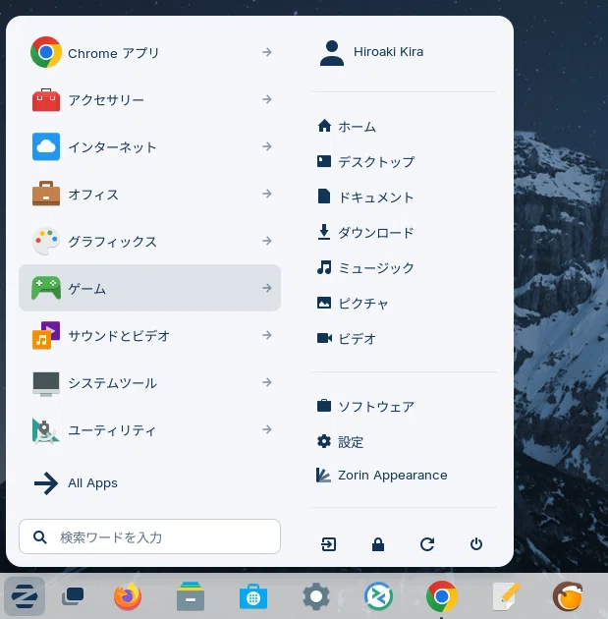This screenshot has height=619, width=608.
Task: Open the Software store in taskbar
Action: coord(253,596)
